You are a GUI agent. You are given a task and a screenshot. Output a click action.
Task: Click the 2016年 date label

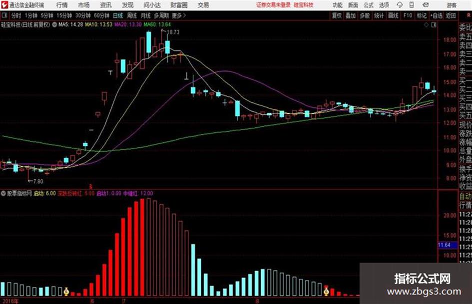click(9, 301)
